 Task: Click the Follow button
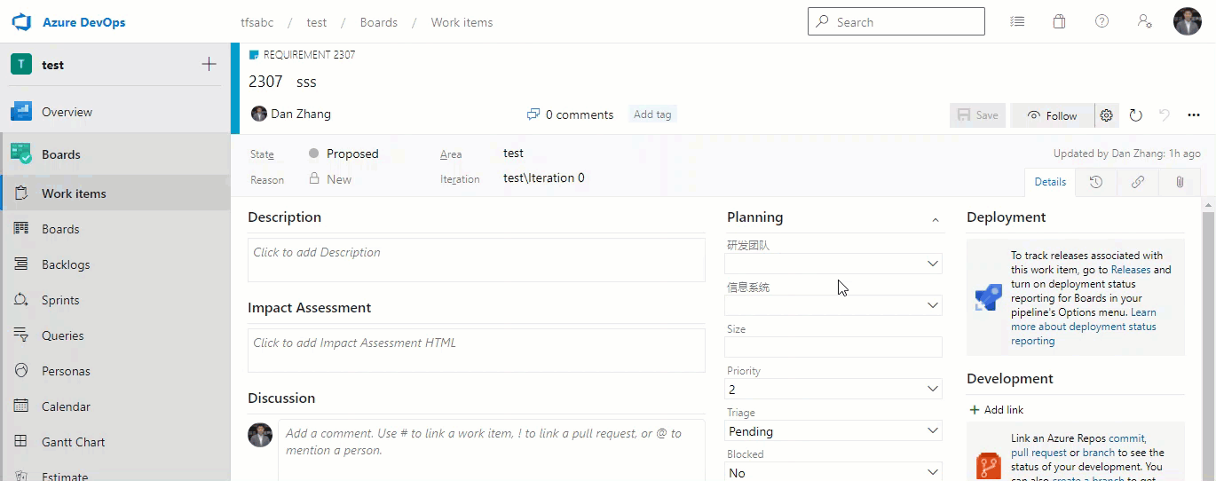tap(1052, 115)
